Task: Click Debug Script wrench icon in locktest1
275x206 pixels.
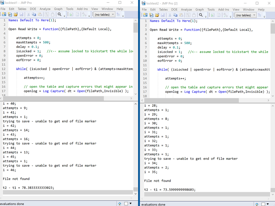Action: tap(84, 15)
